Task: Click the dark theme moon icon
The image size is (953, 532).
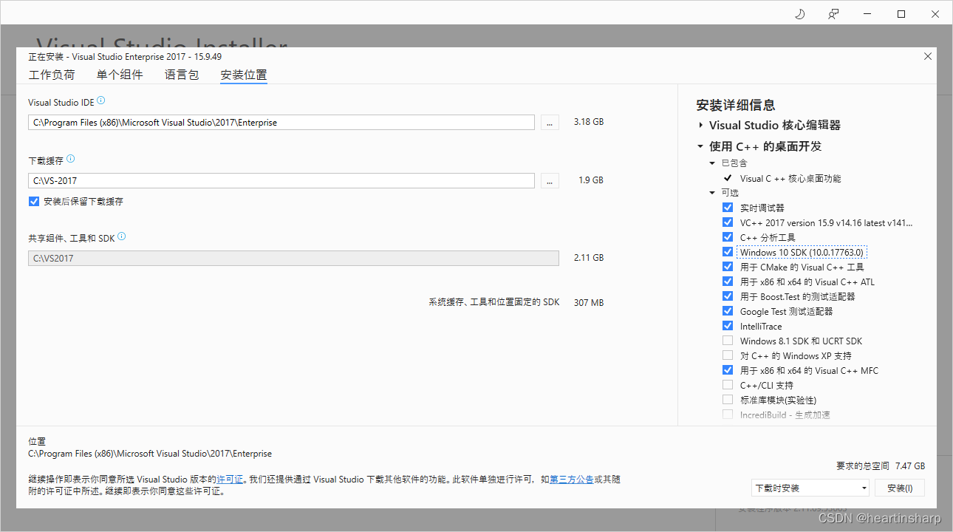Action: (799, 13)
